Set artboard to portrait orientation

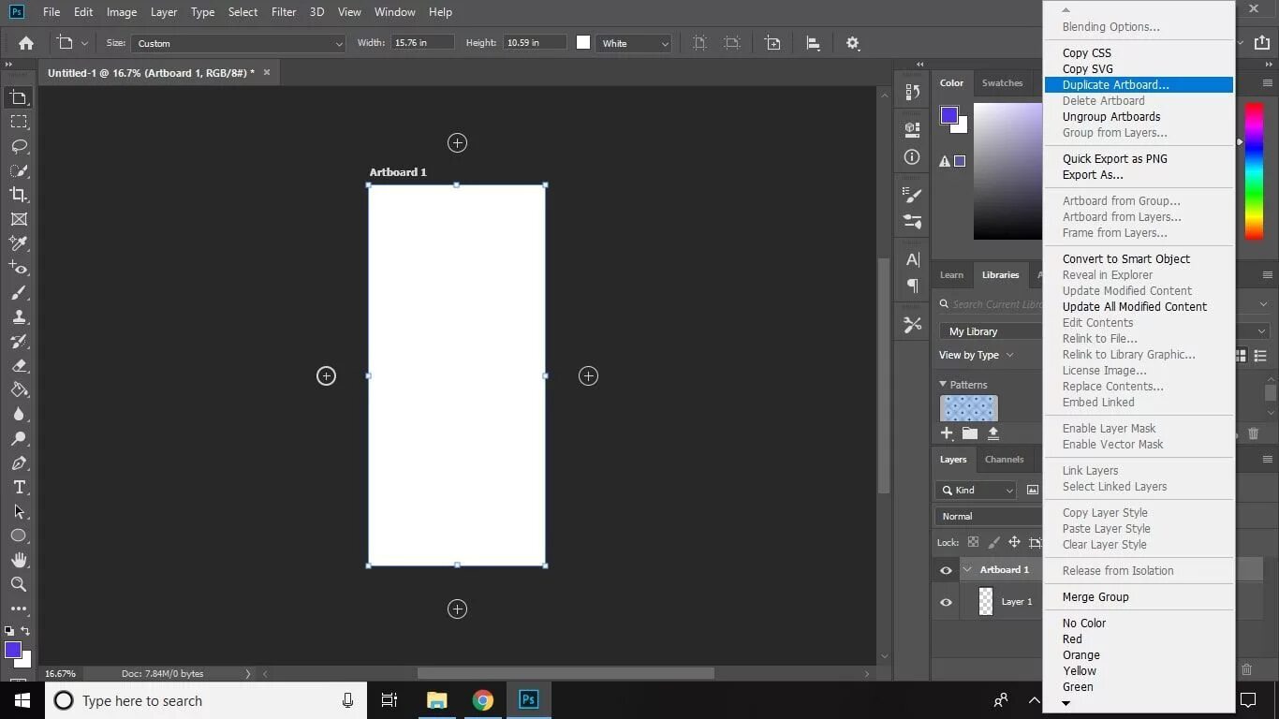699,43
